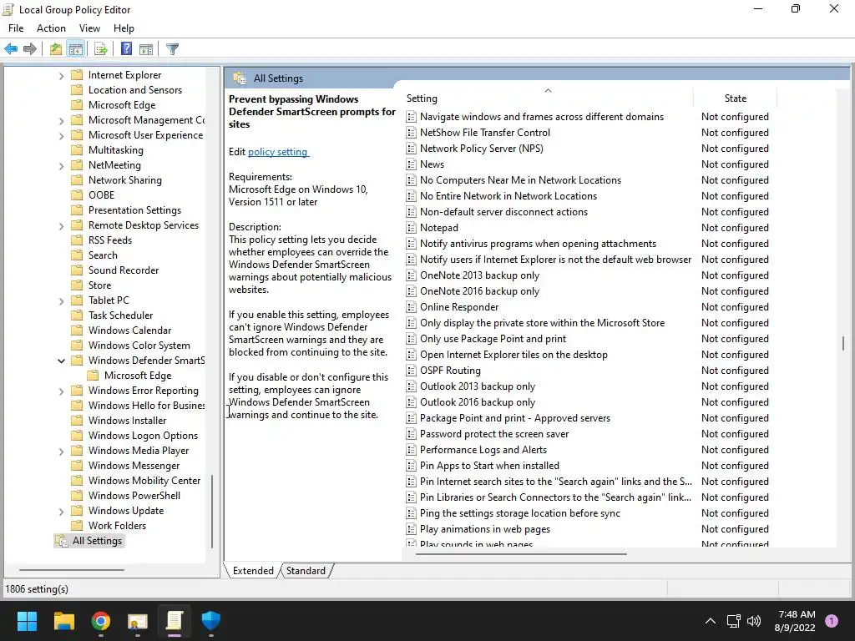
Task: Click the policy icon beside OSPF Routing
Action: tap(411, 371)
